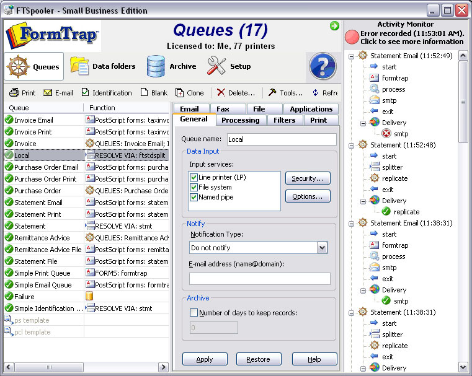Toggle the Line printer (LP) checkbox

pos(194,177)
